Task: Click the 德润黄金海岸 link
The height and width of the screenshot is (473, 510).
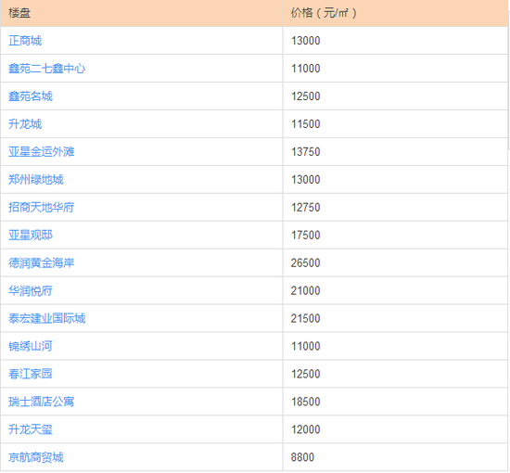Action: pos(42,262)
